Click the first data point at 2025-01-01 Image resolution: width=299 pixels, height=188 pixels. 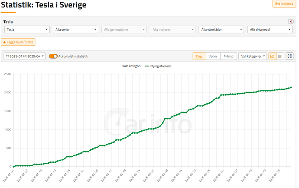click(x=13, y=167)
